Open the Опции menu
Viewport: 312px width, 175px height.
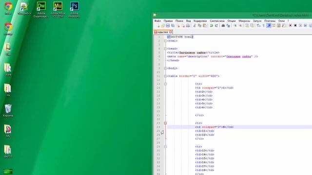click(232, 21)
